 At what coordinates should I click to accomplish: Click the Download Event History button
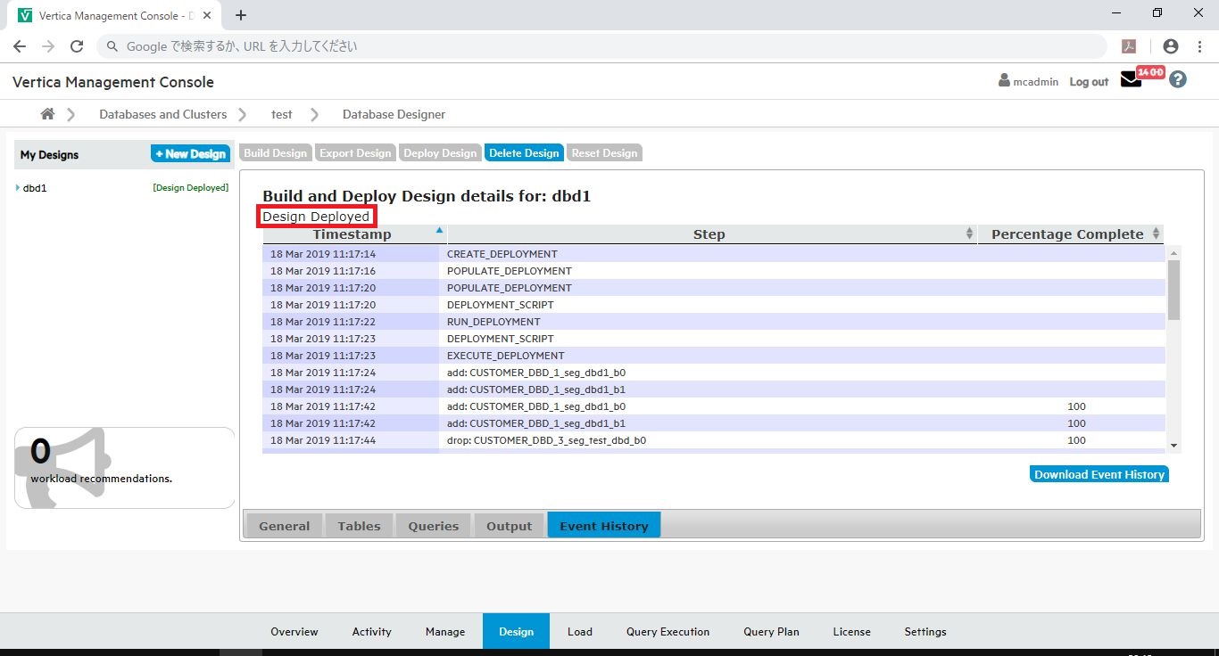1099,474
